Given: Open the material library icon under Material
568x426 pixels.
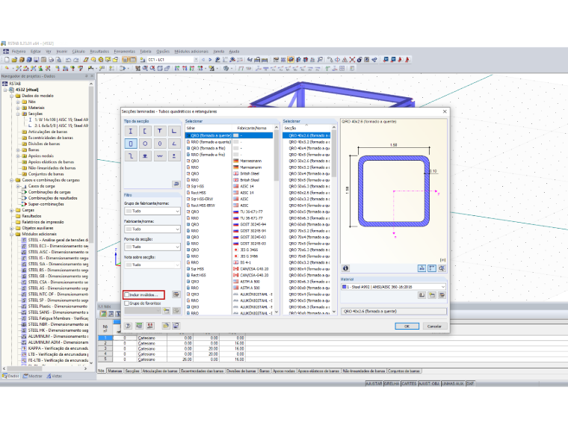Looking at the screenshot, I should click(x=422, y=295).
